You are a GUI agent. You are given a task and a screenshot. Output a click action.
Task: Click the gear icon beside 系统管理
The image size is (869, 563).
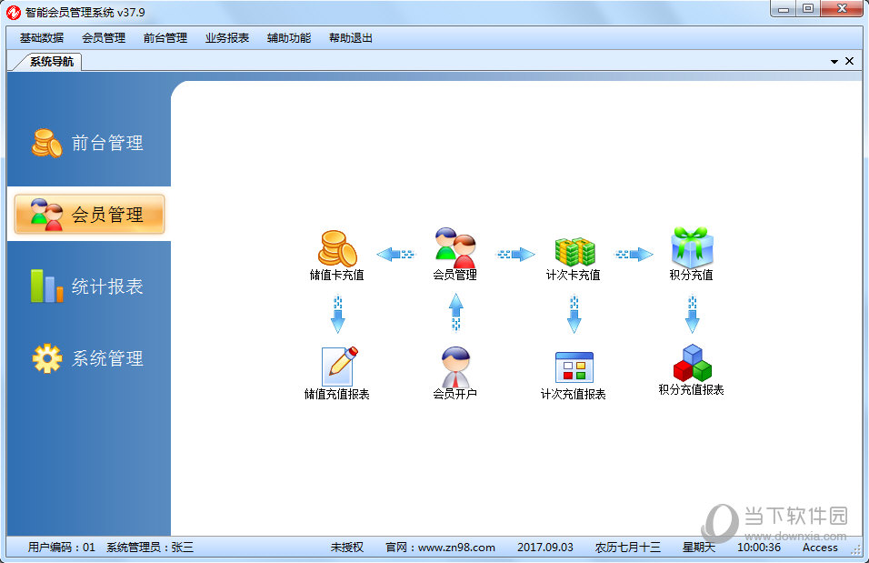47,358
